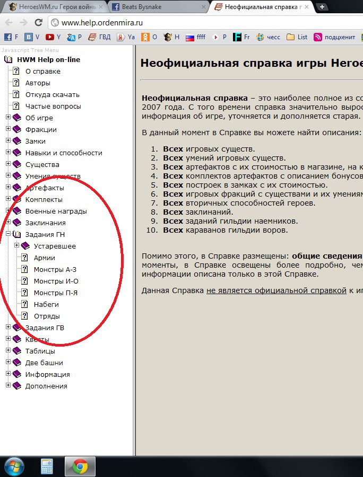
Task: Click the Chrome taskbar icon
Action: click(x=80, y=466)
